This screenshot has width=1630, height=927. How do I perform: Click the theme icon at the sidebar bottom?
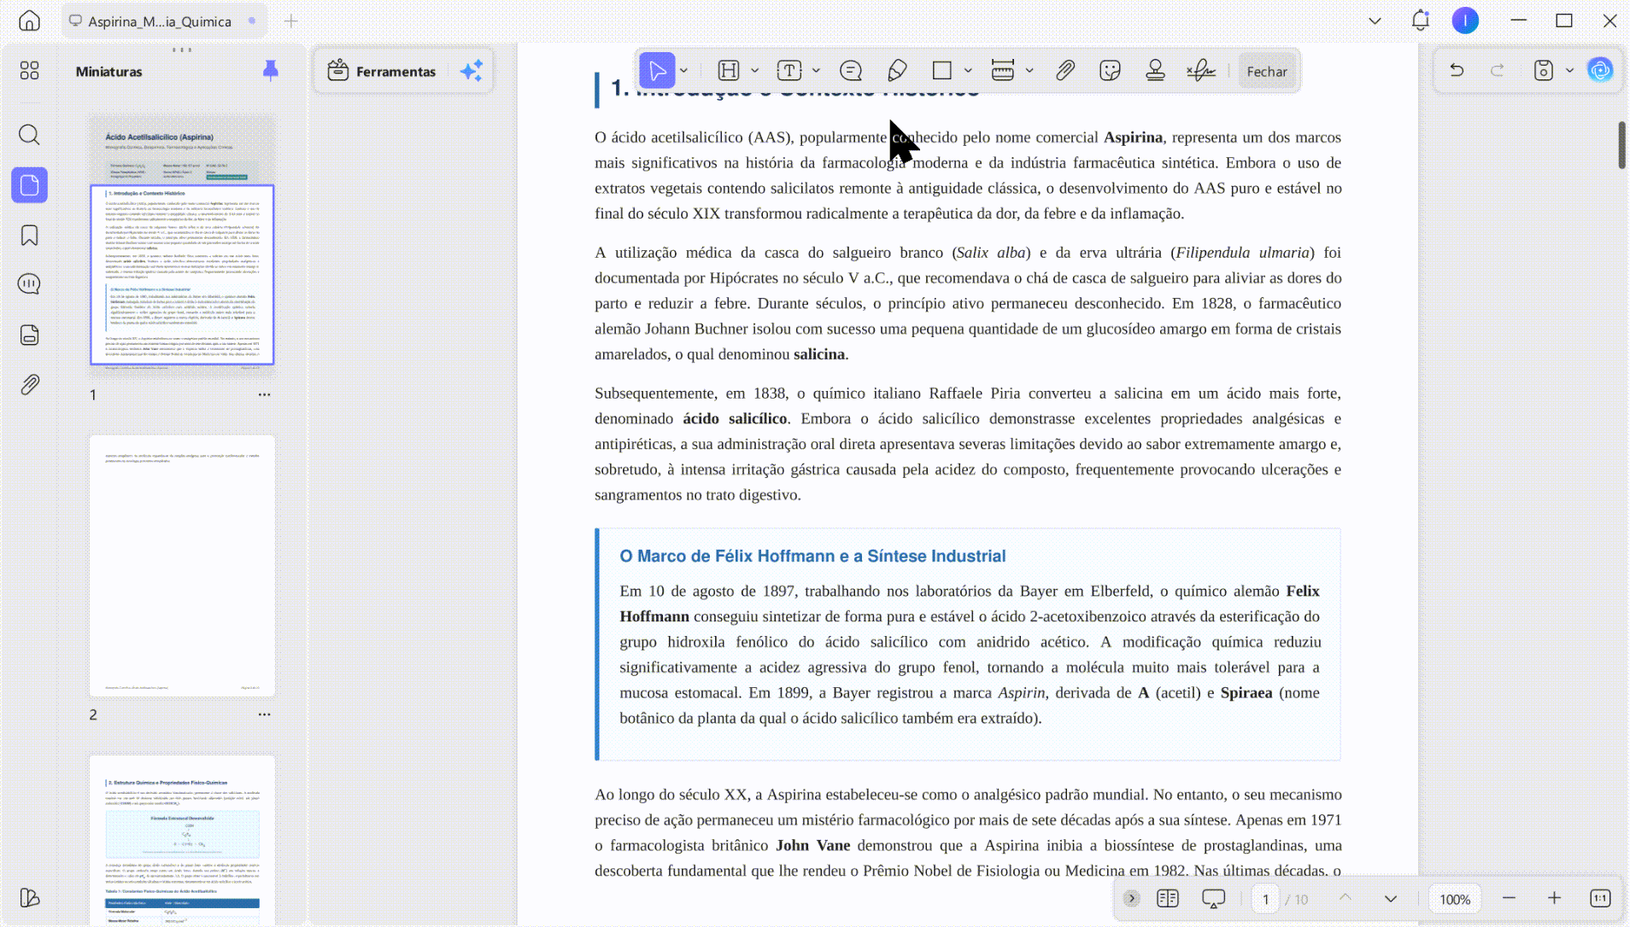[x=29, y=898]
